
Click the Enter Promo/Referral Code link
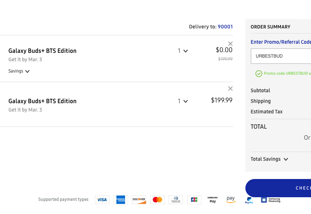point(280,42)
